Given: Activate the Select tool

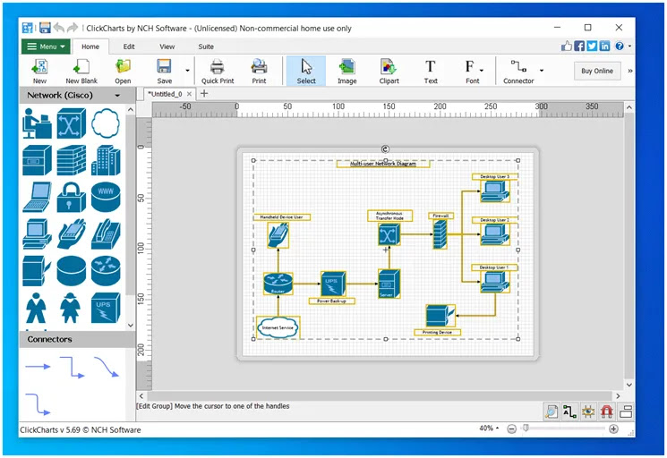Looking at the screenshot, I should coord(306,71).
